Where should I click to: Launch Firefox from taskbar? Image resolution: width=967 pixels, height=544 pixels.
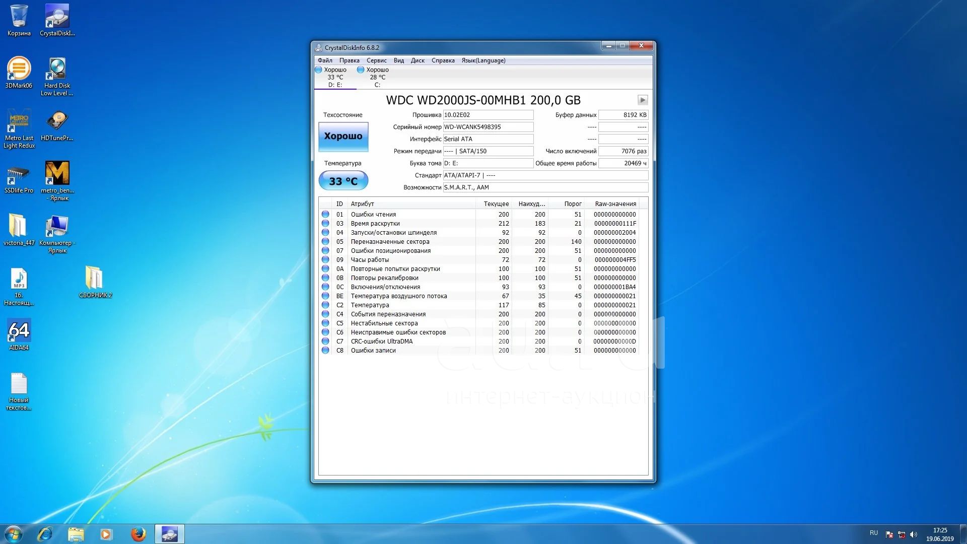point(138,534)
